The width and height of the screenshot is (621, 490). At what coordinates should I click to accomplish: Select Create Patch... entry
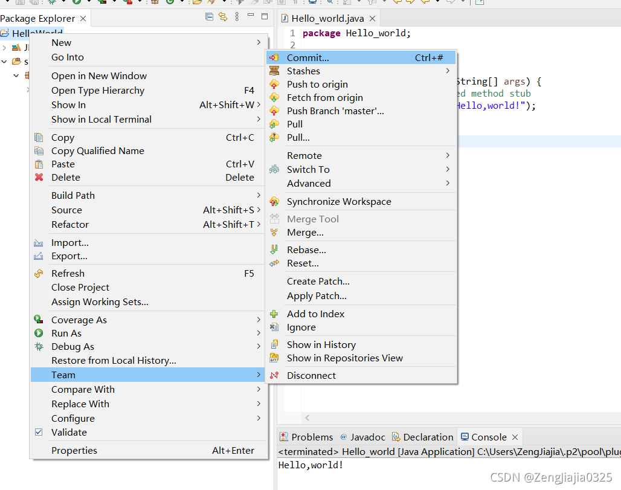tap(361, 281)
